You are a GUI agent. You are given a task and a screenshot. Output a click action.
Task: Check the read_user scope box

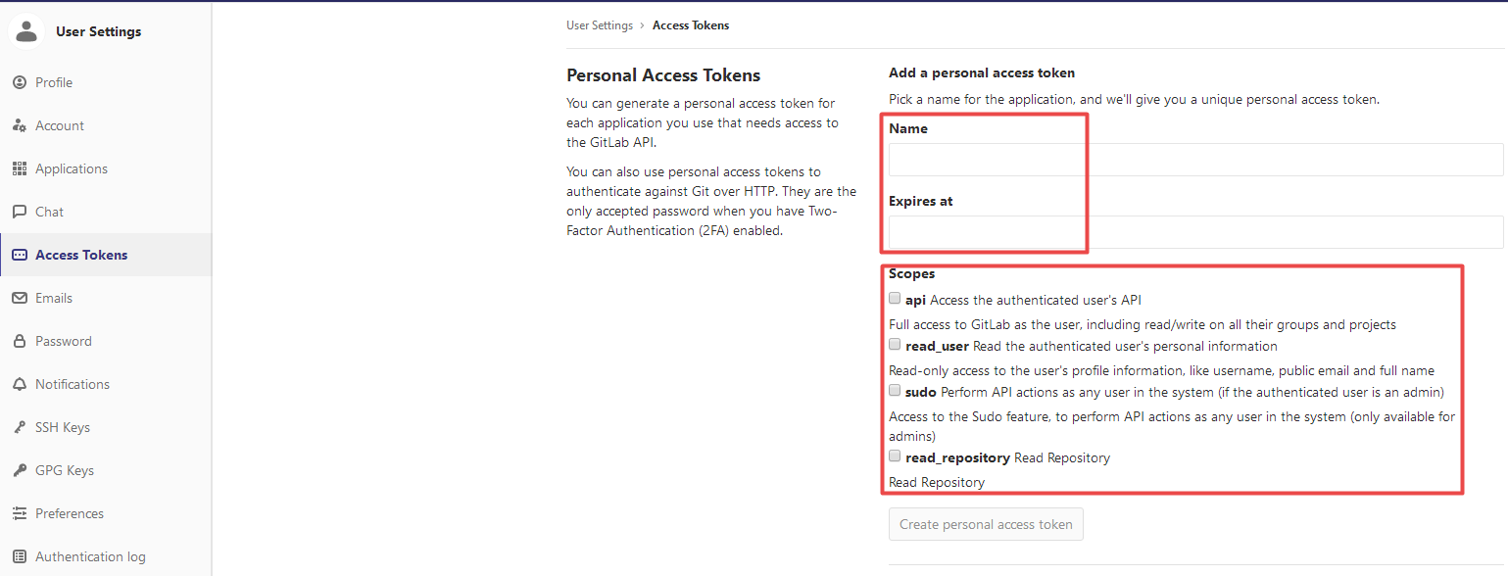(x=895, y=345)
